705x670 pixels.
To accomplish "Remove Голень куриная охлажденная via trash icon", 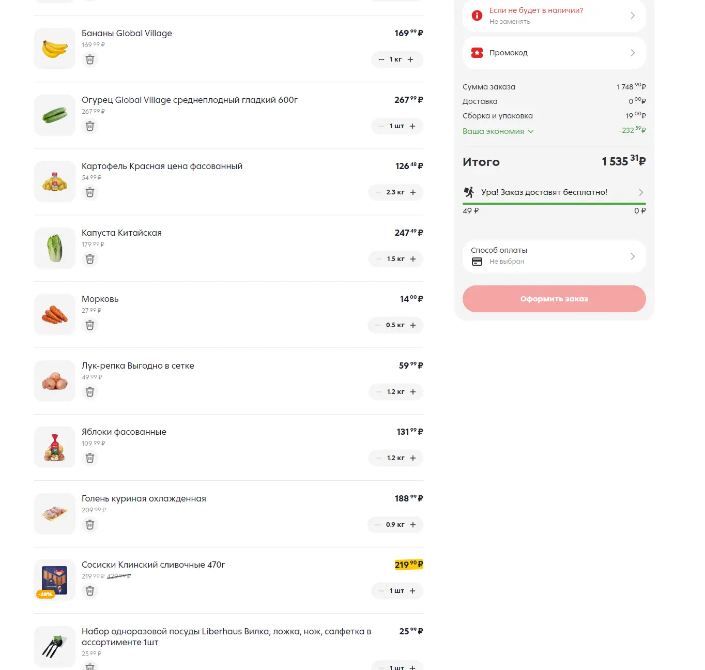I will point(90,525).
